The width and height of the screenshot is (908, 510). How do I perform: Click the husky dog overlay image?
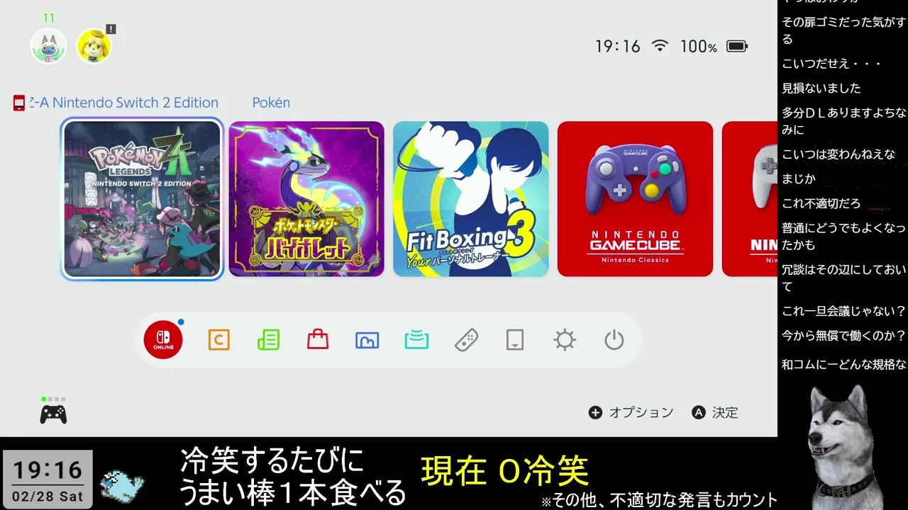(x=842, y=446)
